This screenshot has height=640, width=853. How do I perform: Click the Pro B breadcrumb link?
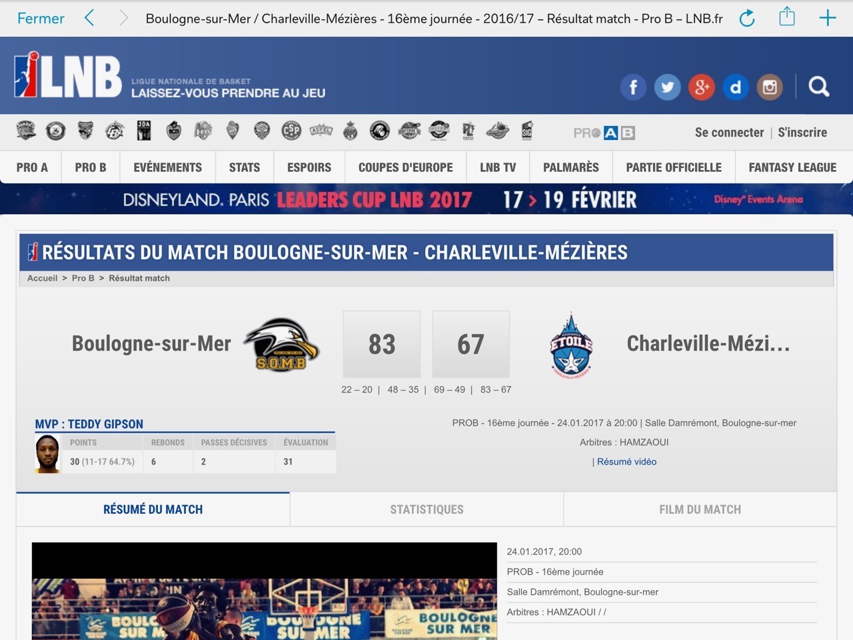click(x=83, y=278)
